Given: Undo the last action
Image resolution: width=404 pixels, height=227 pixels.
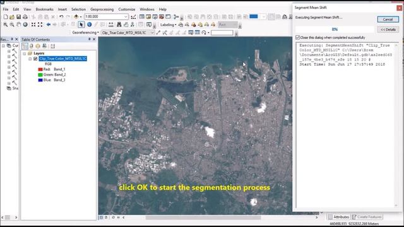Looking at the screenshot, I should pos(61,17).
